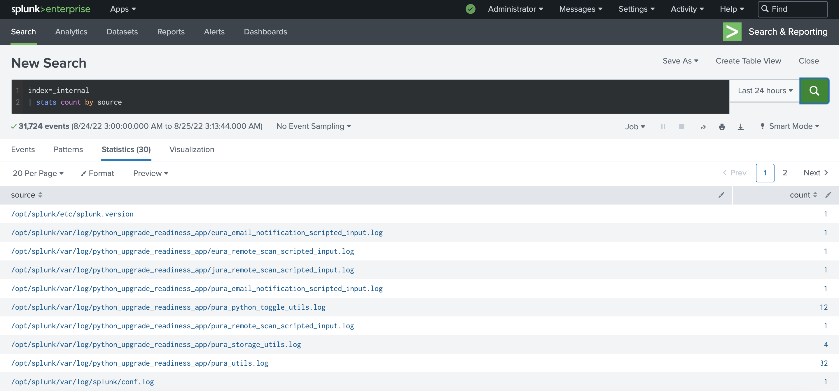Click the eura_remote_scan_scripted_input.log source
This screenshot has width=839, height=391.
[182, 251]
